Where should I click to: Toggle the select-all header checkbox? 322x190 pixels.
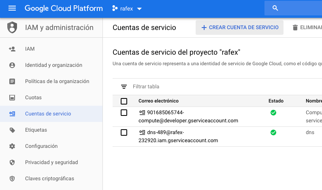click(124, 101)
